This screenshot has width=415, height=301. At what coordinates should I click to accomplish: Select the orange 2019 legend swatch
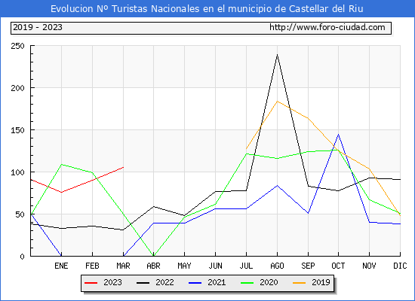point(299,283)
